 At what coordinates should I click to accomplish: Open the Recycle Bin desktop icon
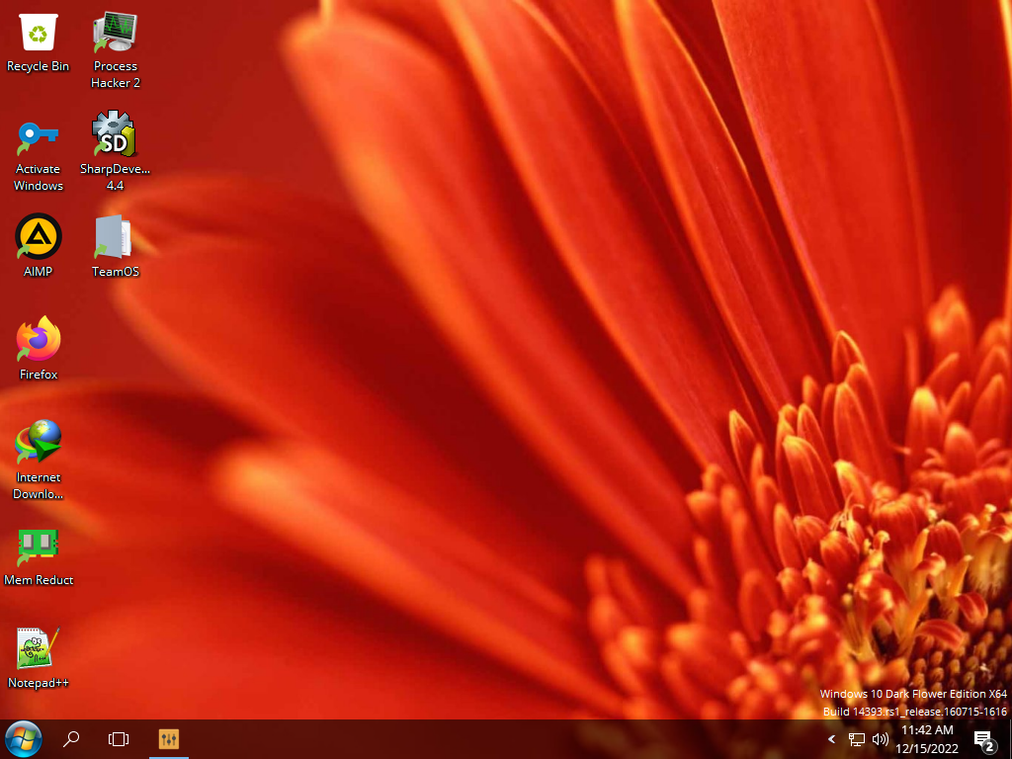pyautogui.click(x=38, y=34)
